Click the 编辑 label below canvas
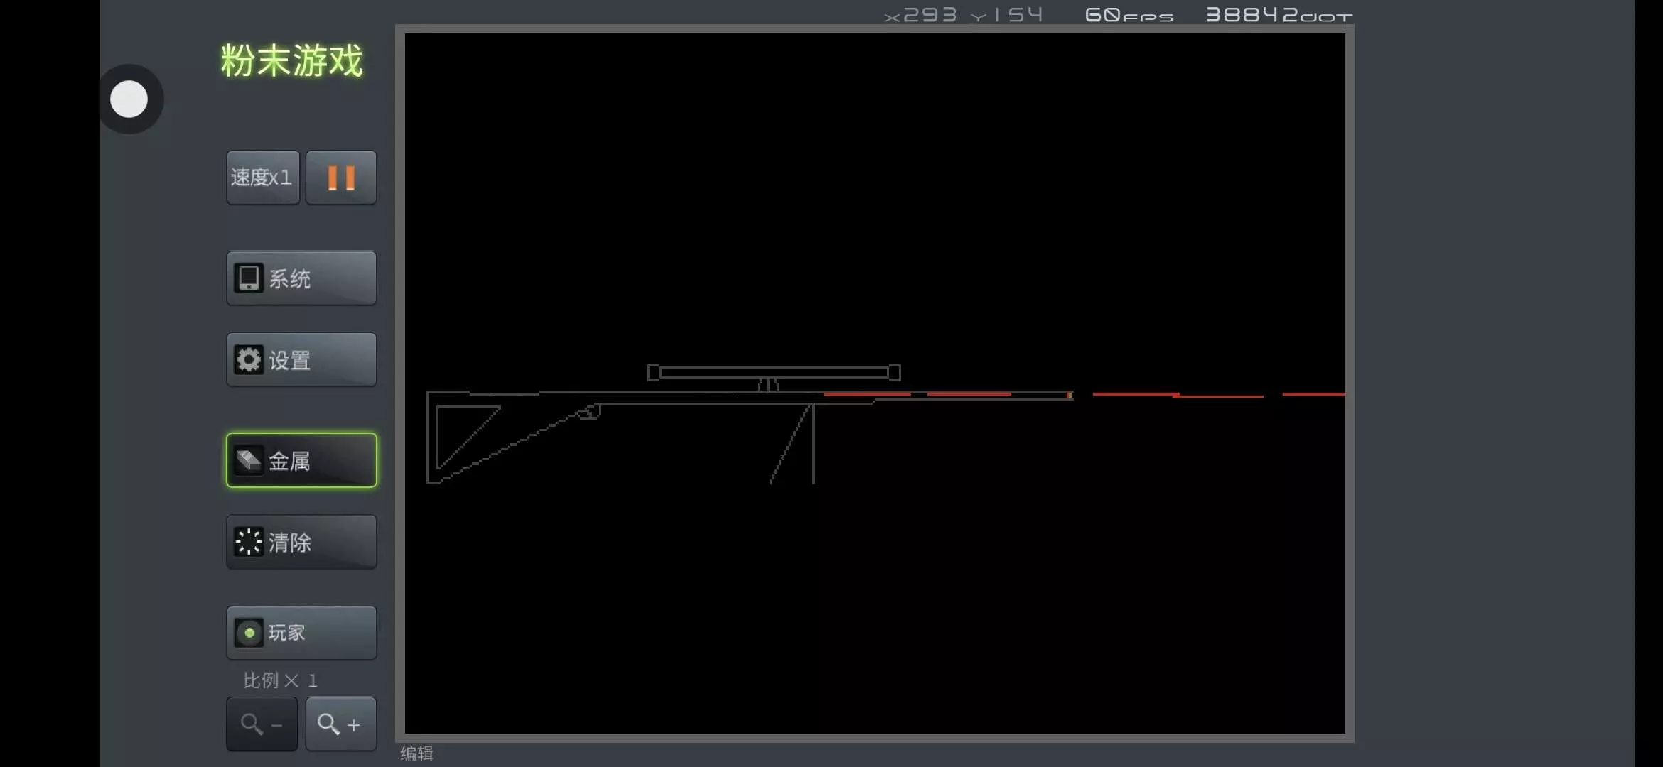This screenshot has height=767, width=1663. point(416,754)
